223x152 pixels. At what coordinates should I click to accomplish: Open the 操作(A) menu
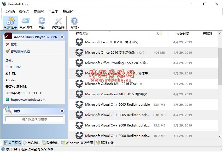click(x=24, y=12)
